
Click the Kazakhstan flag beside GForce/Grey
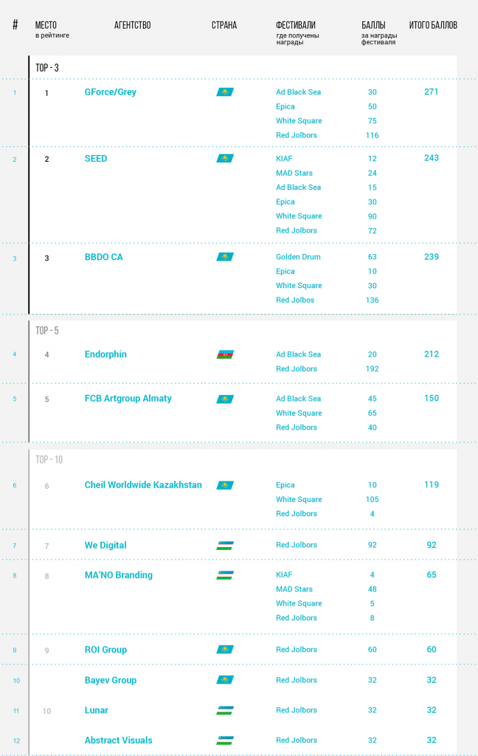225,92
